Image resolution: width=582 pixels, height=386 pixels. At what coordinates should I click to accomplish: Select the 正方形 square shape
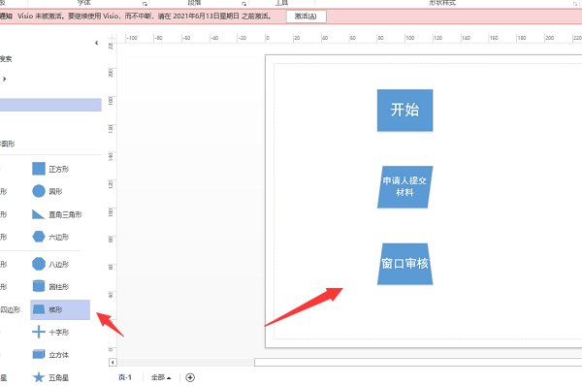tap(50, 169)
